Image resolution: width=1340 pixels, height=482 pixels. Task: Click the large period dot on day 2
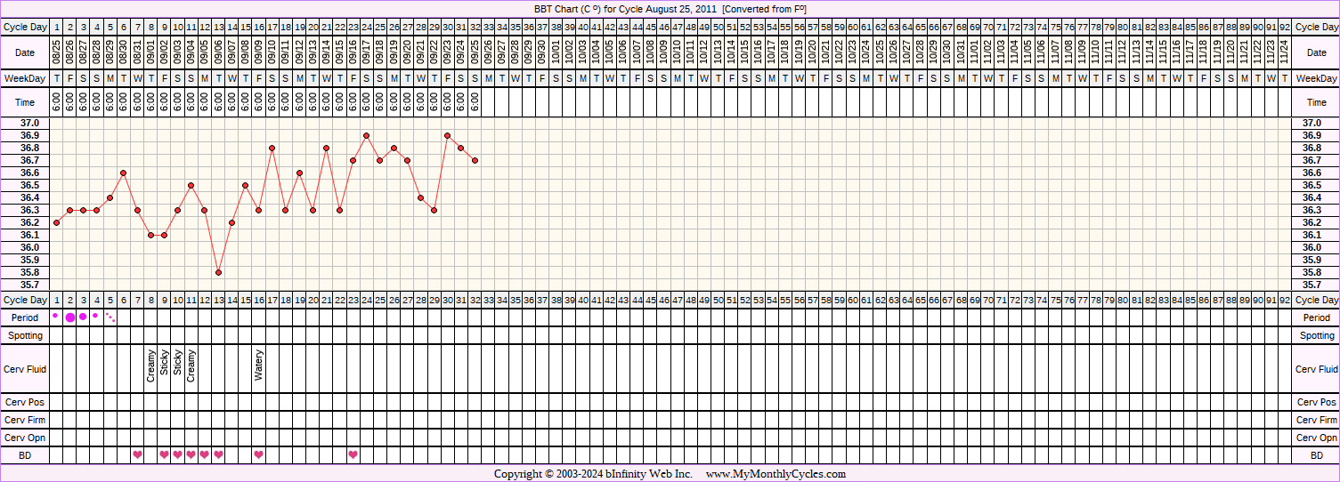pyautogui.click(x=70, y=317)
